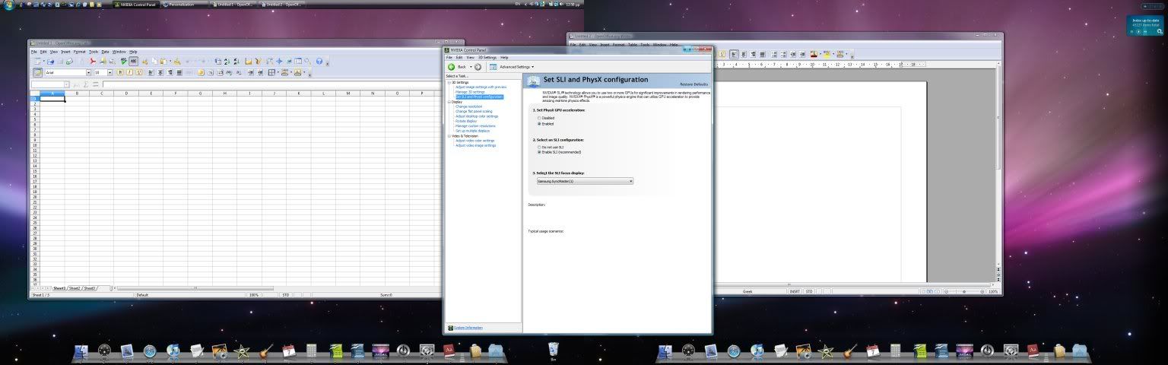The height and width of the screenshot is (365, 1168).
Task: Click the Restore Defaults link
Action: tap(693, 84)
